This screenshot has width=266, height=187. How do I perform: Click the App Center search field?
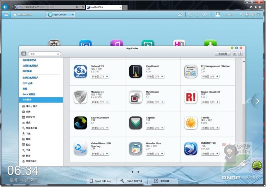click(44, 54)
